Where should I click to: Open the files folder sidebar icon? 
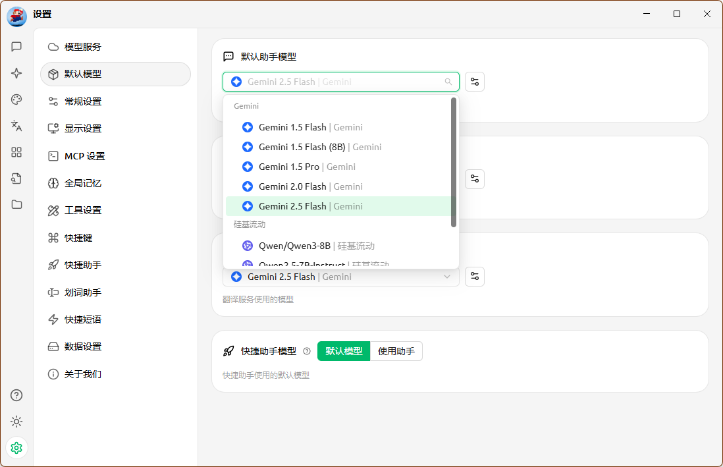coord(16,204)
